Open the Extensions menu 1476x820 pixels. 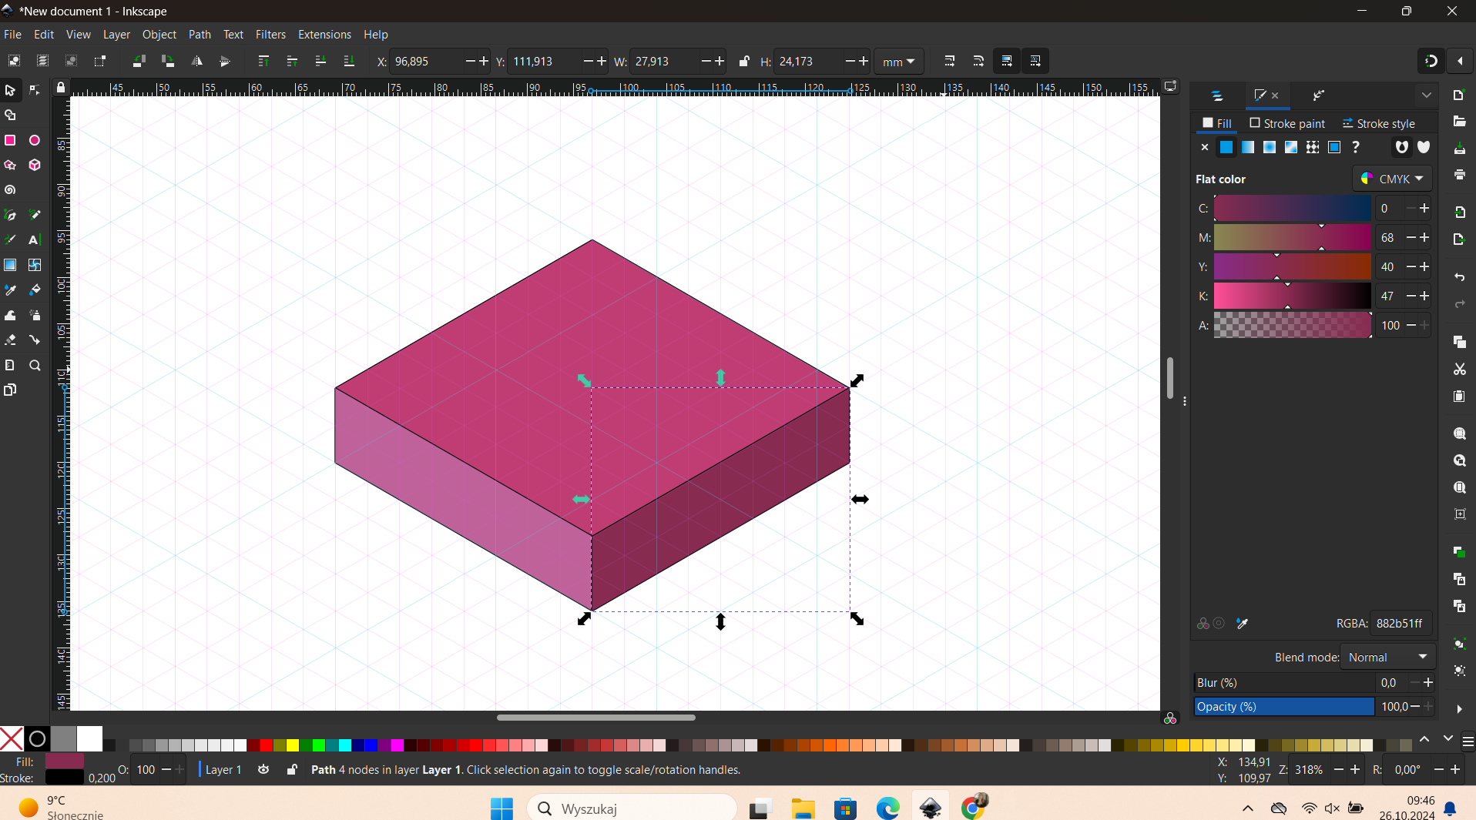pyautogui.click(x=324, y=35)
